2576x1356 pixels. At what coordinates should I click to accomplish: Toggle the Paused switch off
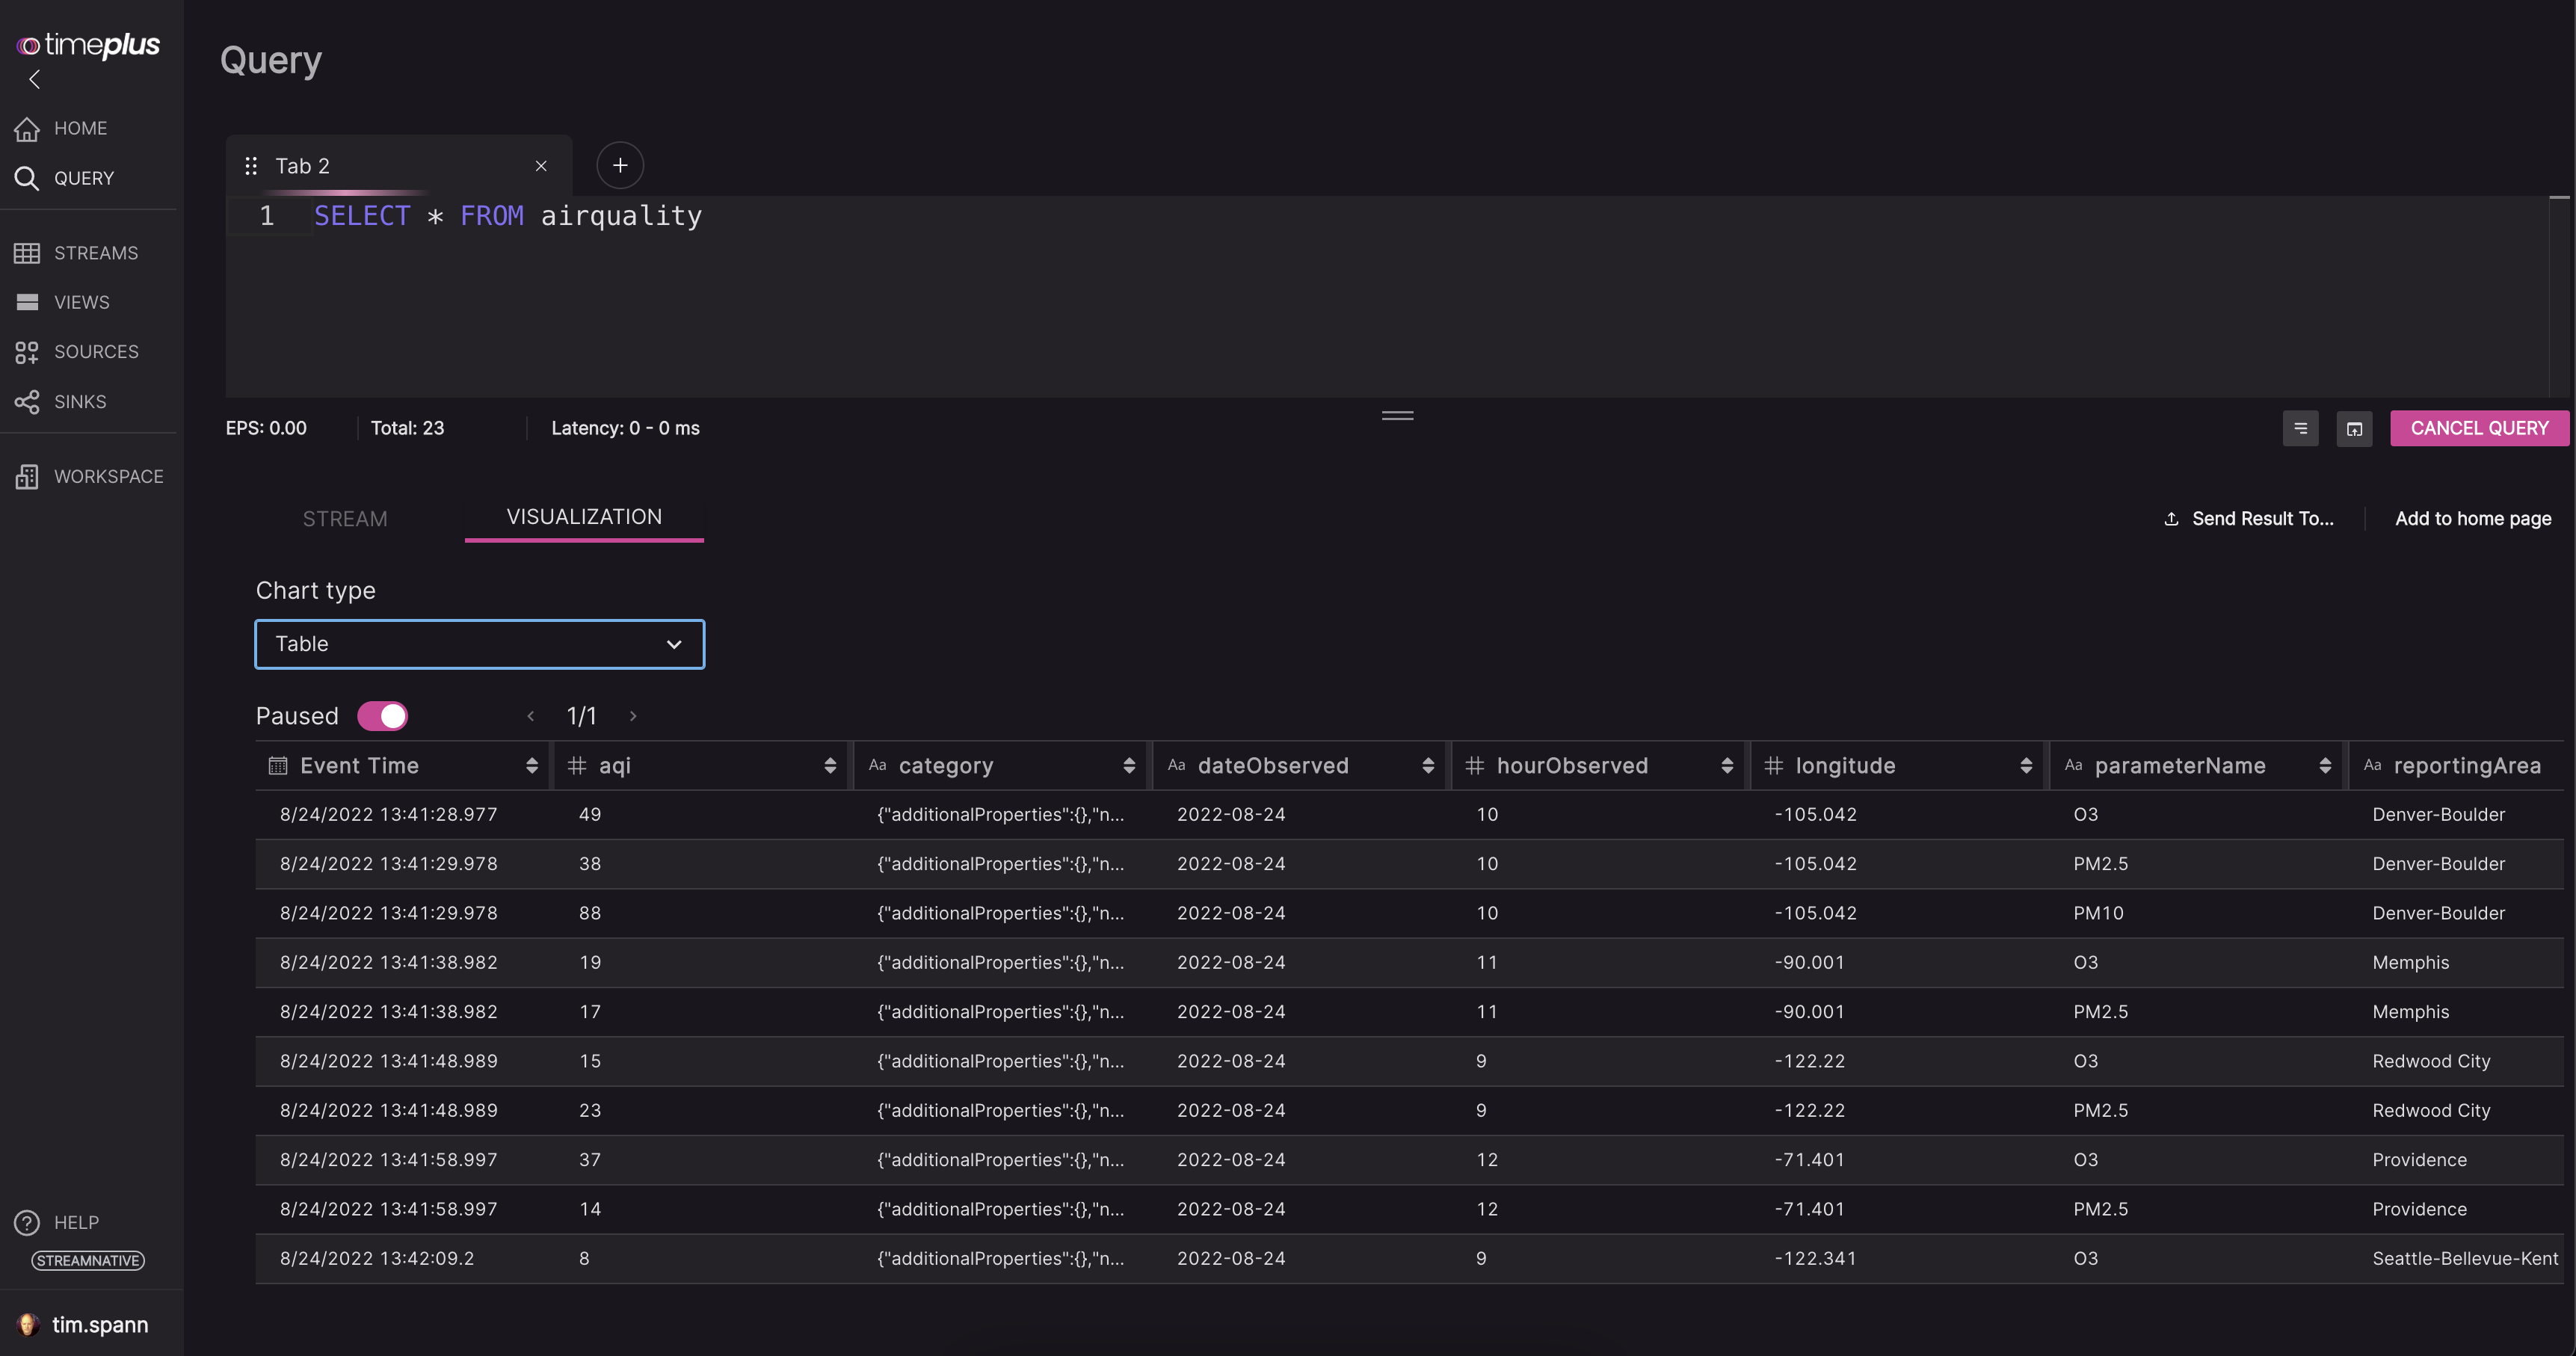click(x=382, y=717)
